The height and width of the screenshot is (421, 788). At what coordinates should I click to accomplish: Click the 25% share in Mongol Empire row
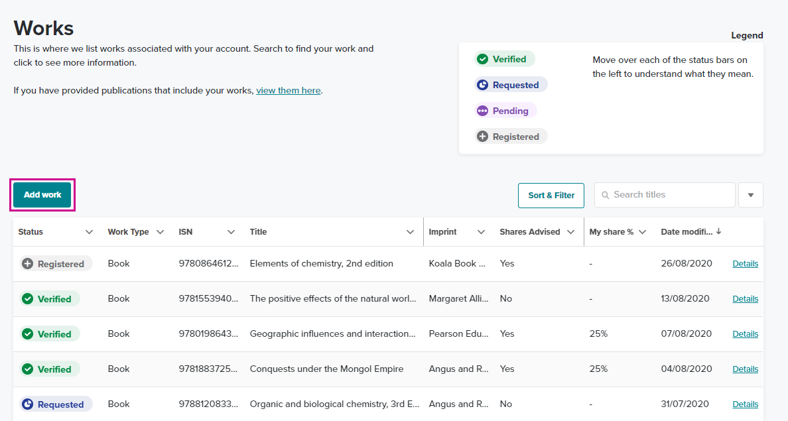(x=598, y=369)
